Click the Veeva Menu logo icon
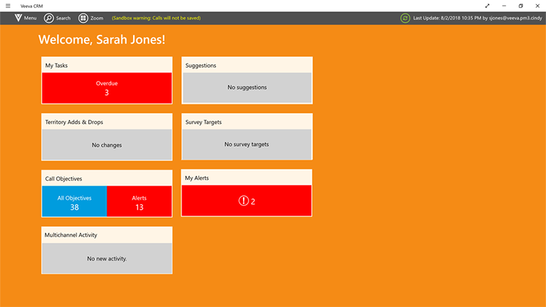The width and height of the screenshot is (546, 307). (x=18, y=18)
